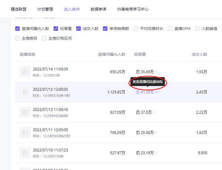The image size is (222, 170).
Task: Open the 25.06万 views link
Action: 147,133
